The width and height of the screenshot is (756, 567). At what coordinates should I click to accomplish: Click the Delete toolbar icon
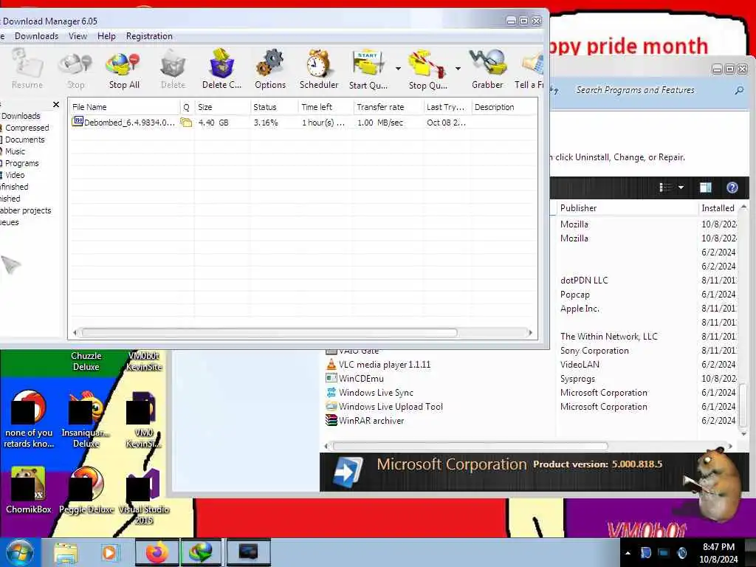point(173,69)
